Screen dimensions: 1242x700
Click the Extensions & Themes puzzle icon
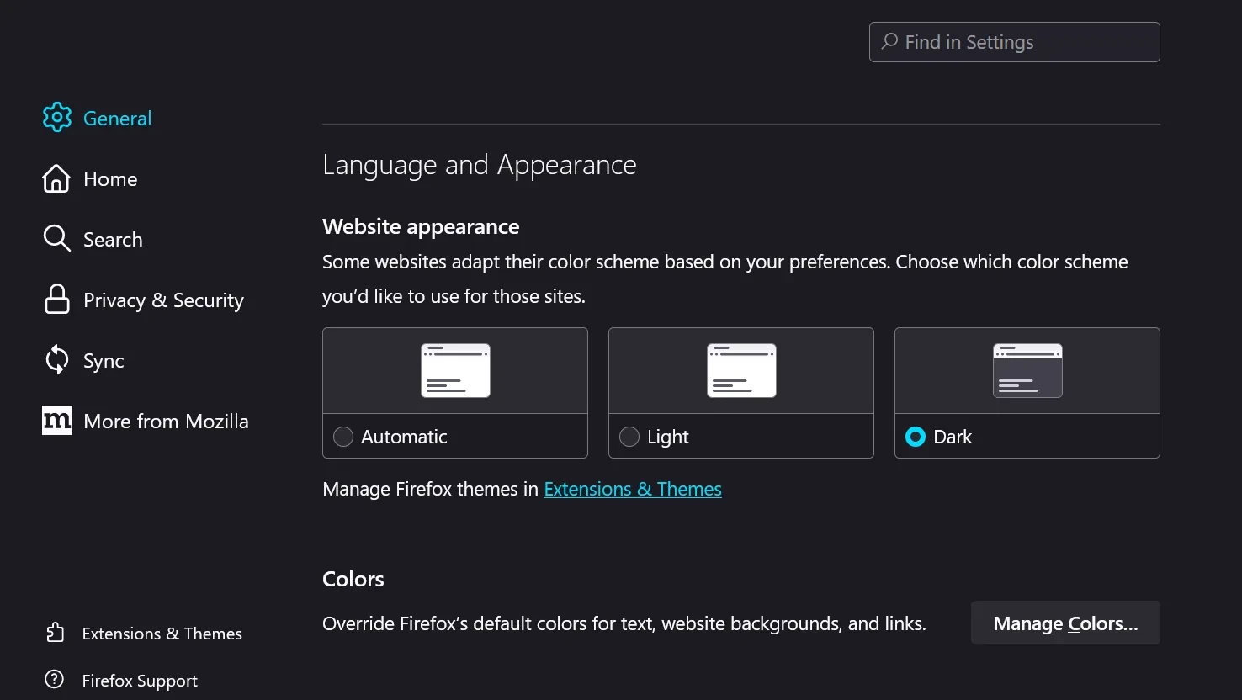point(55,633)
